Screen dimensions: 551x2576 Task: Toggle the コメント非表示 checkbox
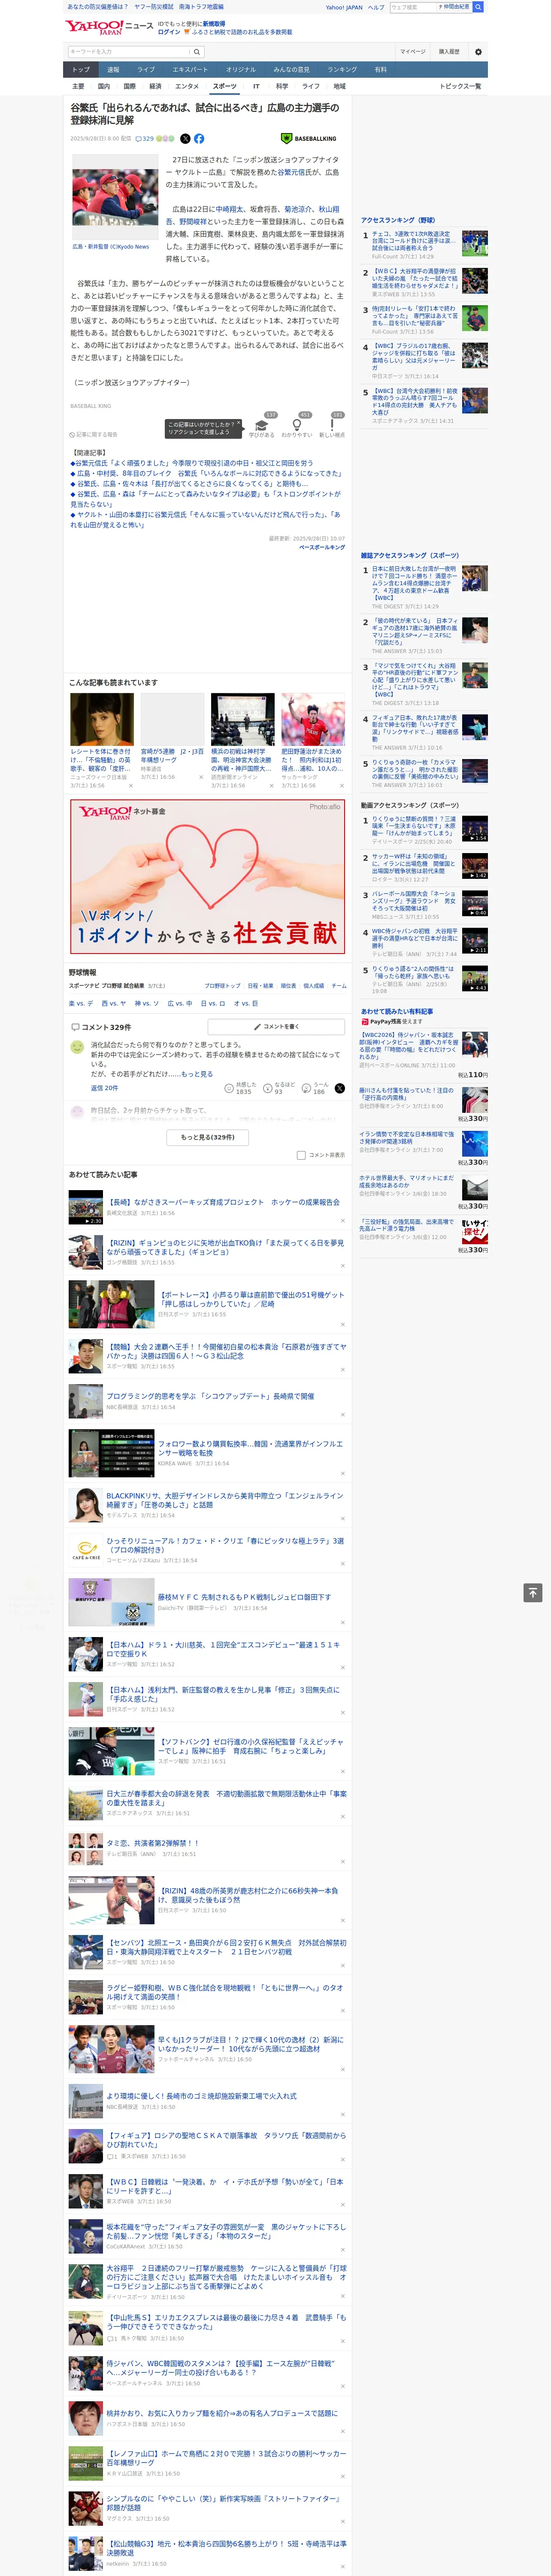point(301,1155)
